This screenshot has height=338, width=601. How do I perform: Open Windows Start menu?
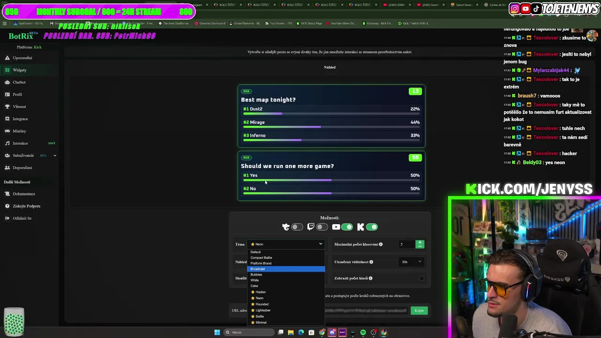[x=217, y=332]
